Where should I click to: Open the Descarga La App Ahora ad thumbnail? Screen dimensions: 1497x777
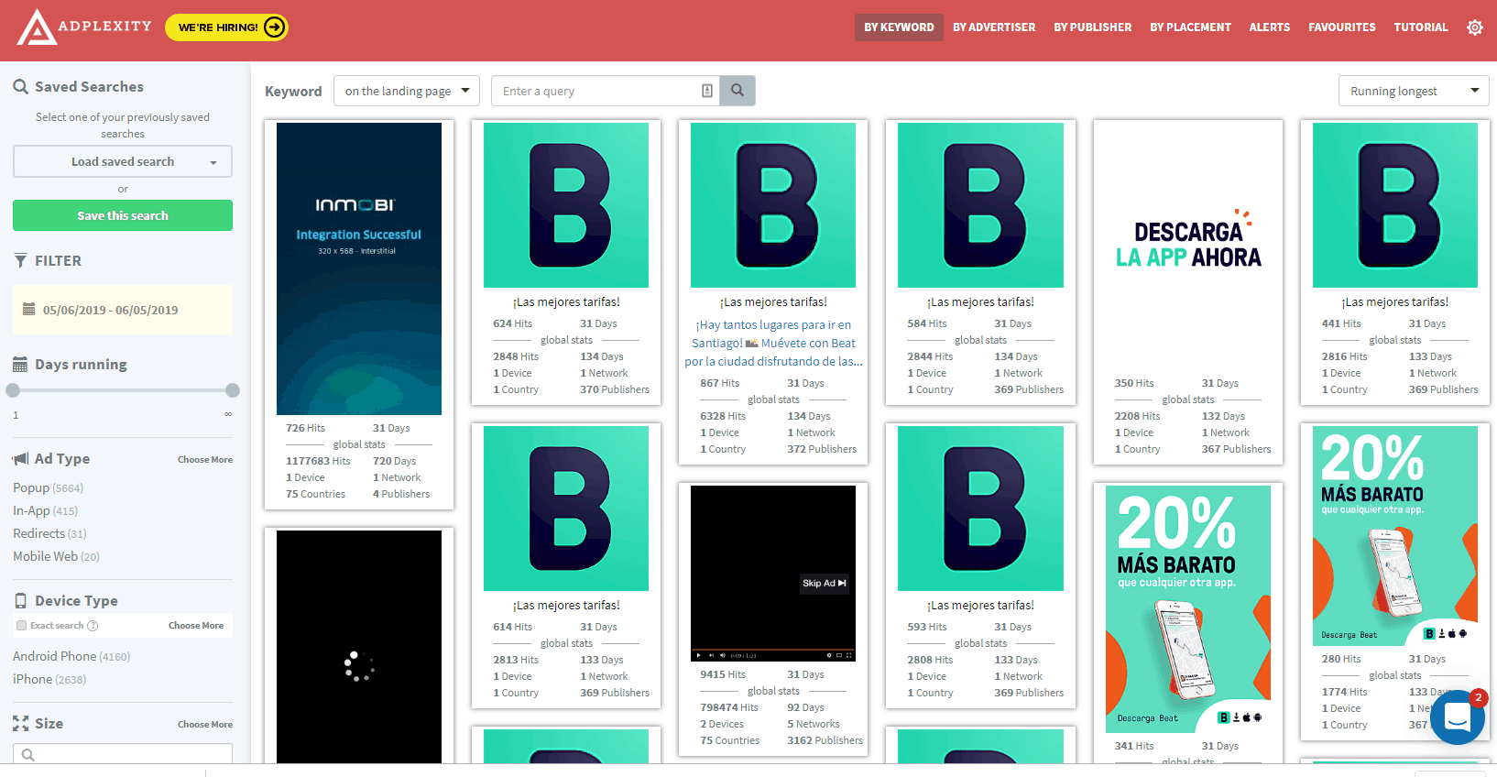coord(1188,245)
